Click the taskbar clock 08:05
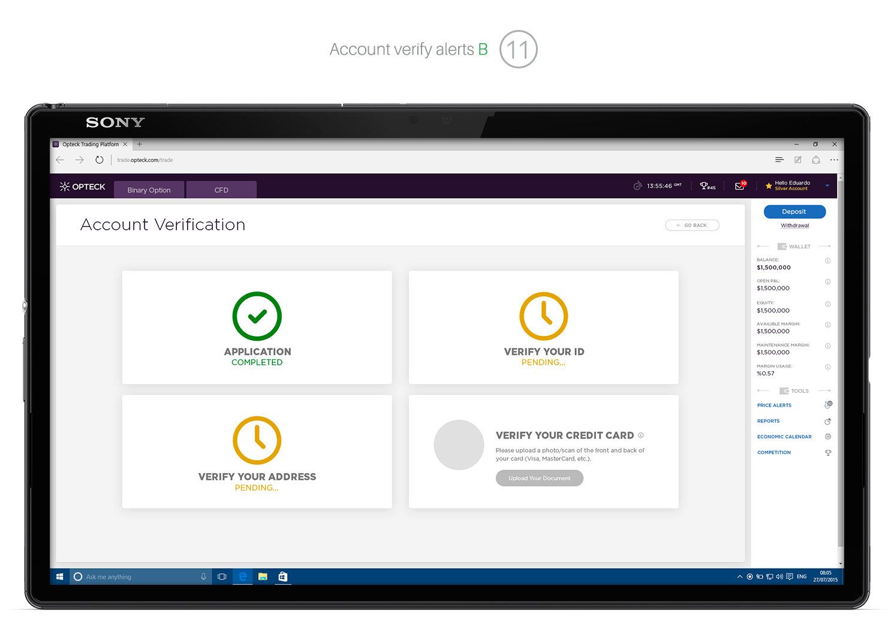894x634 pixels. (825, 576)
